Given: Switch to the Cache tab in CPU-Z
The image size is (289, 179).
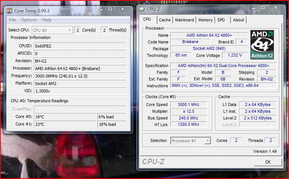Looking at the screenshot, I should tap(165, 20).
